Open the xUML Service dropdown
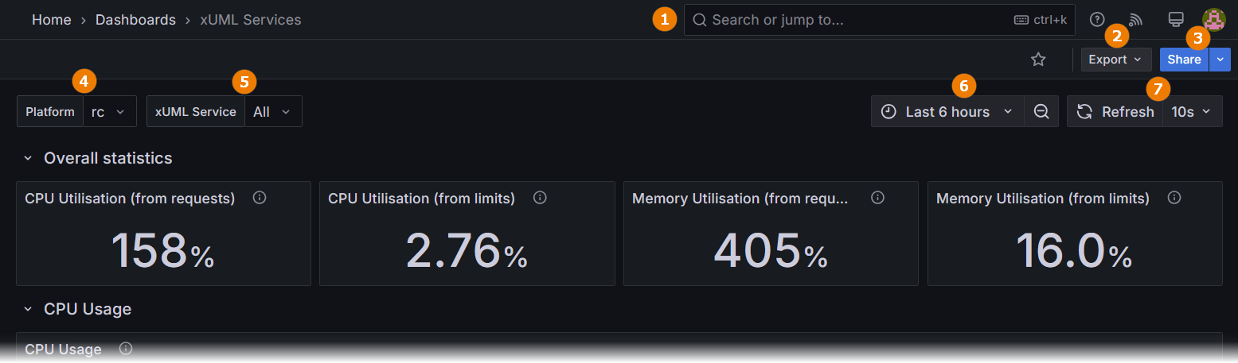The height and width of the screenshot is (363, 1238). pyautogui.click(x=273, y=112)
